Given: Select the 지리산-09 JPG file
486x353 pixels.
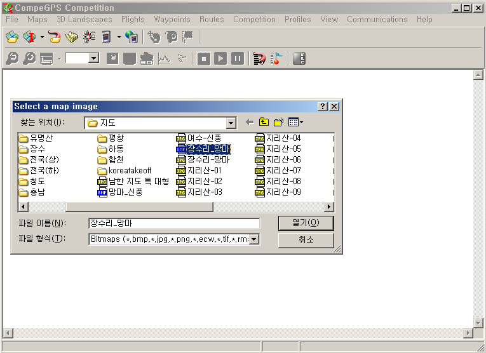Looking at the screenshot, I should [x=278, y=192].
